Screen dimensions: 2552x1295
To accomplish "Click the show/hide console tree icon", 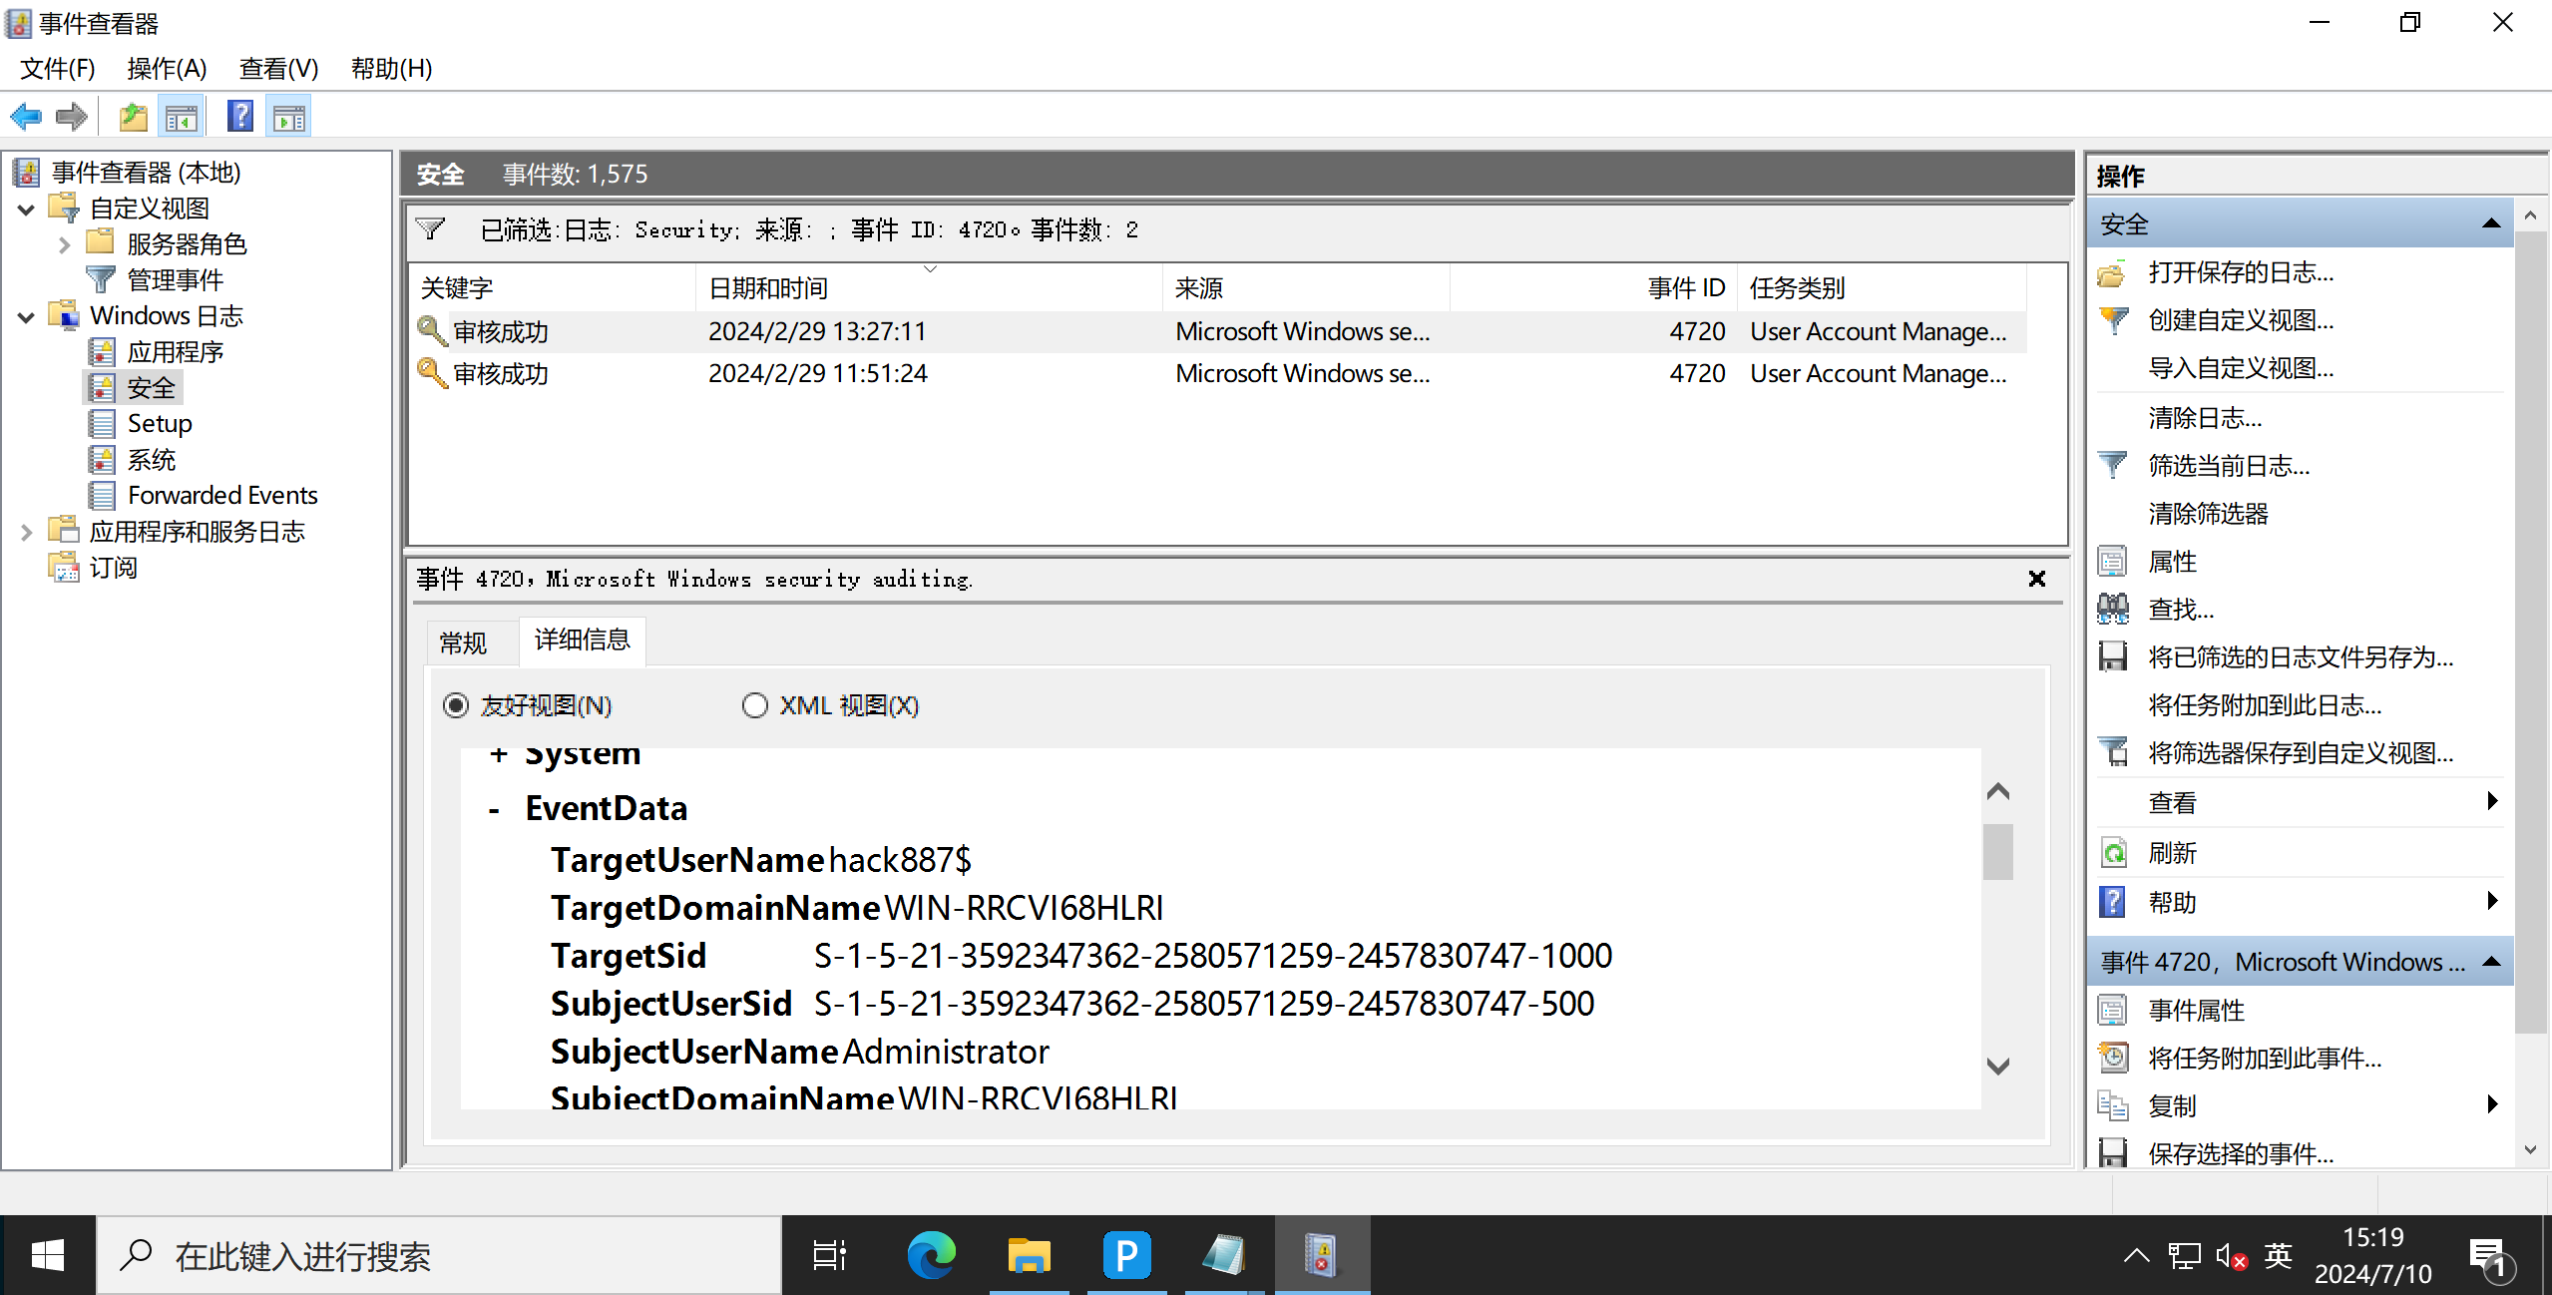I will (x=182, y=118).
